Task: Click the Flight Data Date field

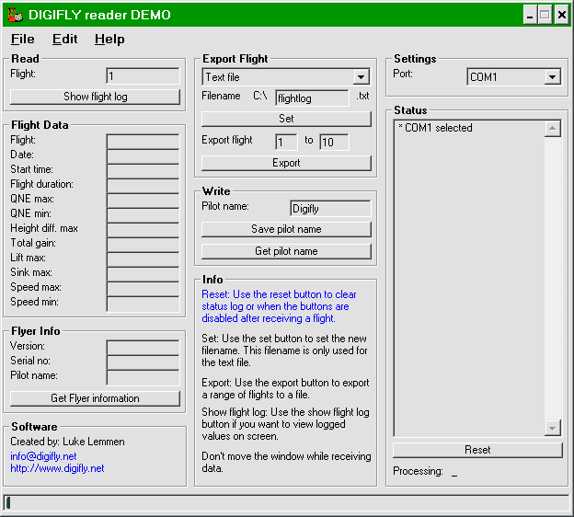Action: pyautogui.click(x=143, y=156)
